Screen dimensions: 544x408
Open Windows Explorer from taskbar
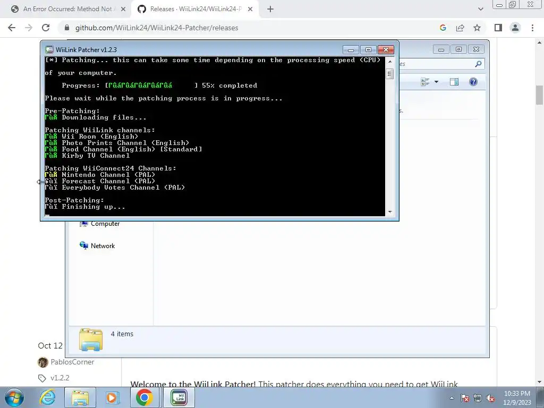click(x=80, y=398)
